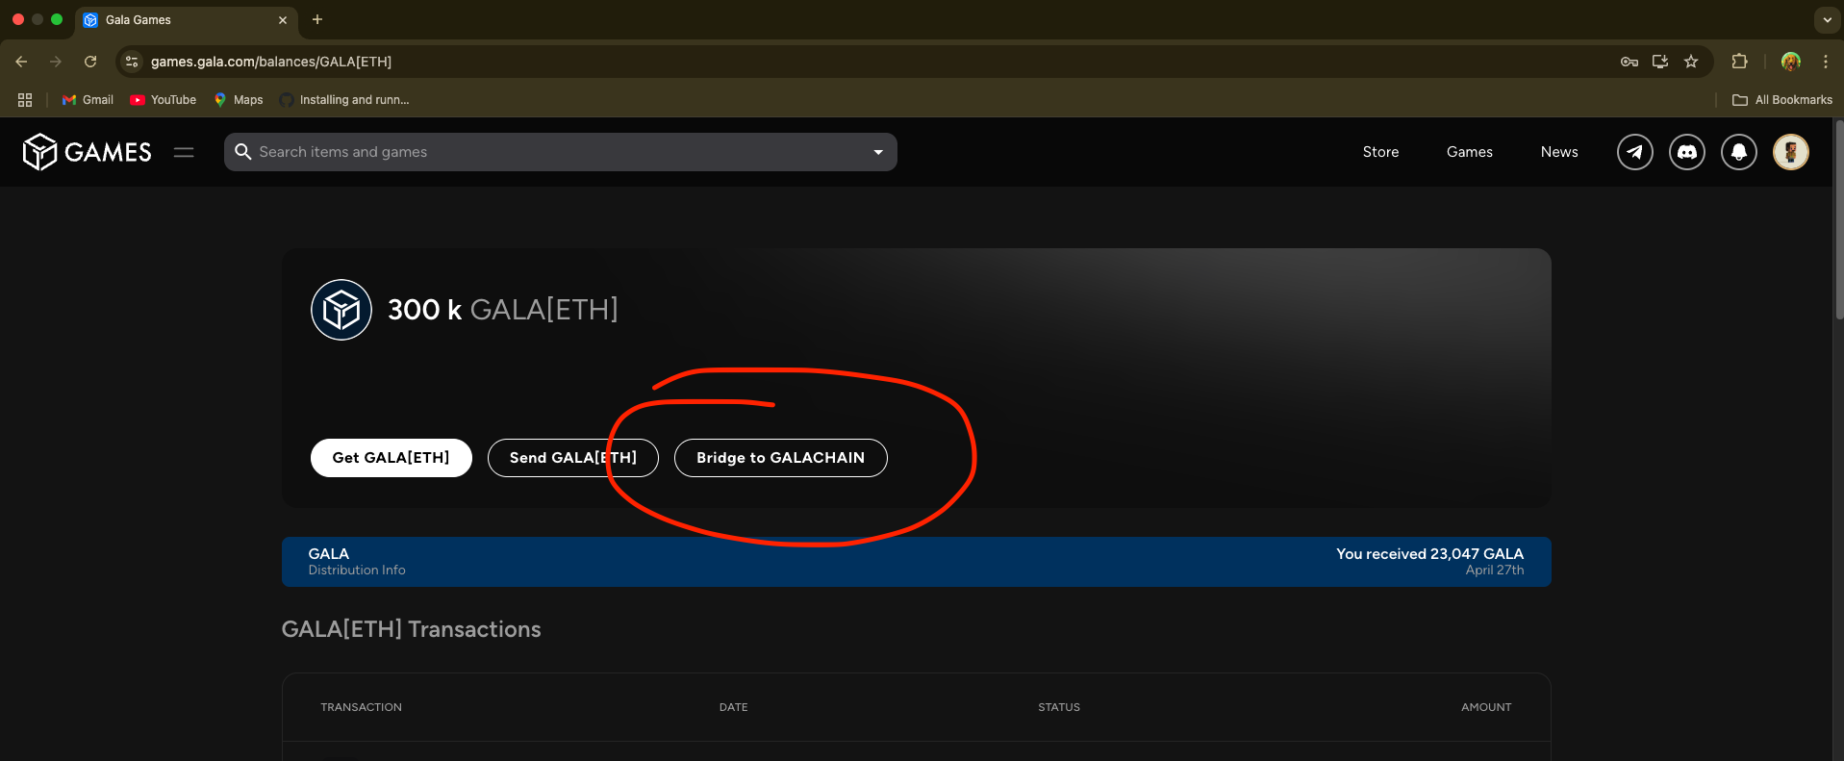Select the Gala Games browser tab

(x=186, y=20)
